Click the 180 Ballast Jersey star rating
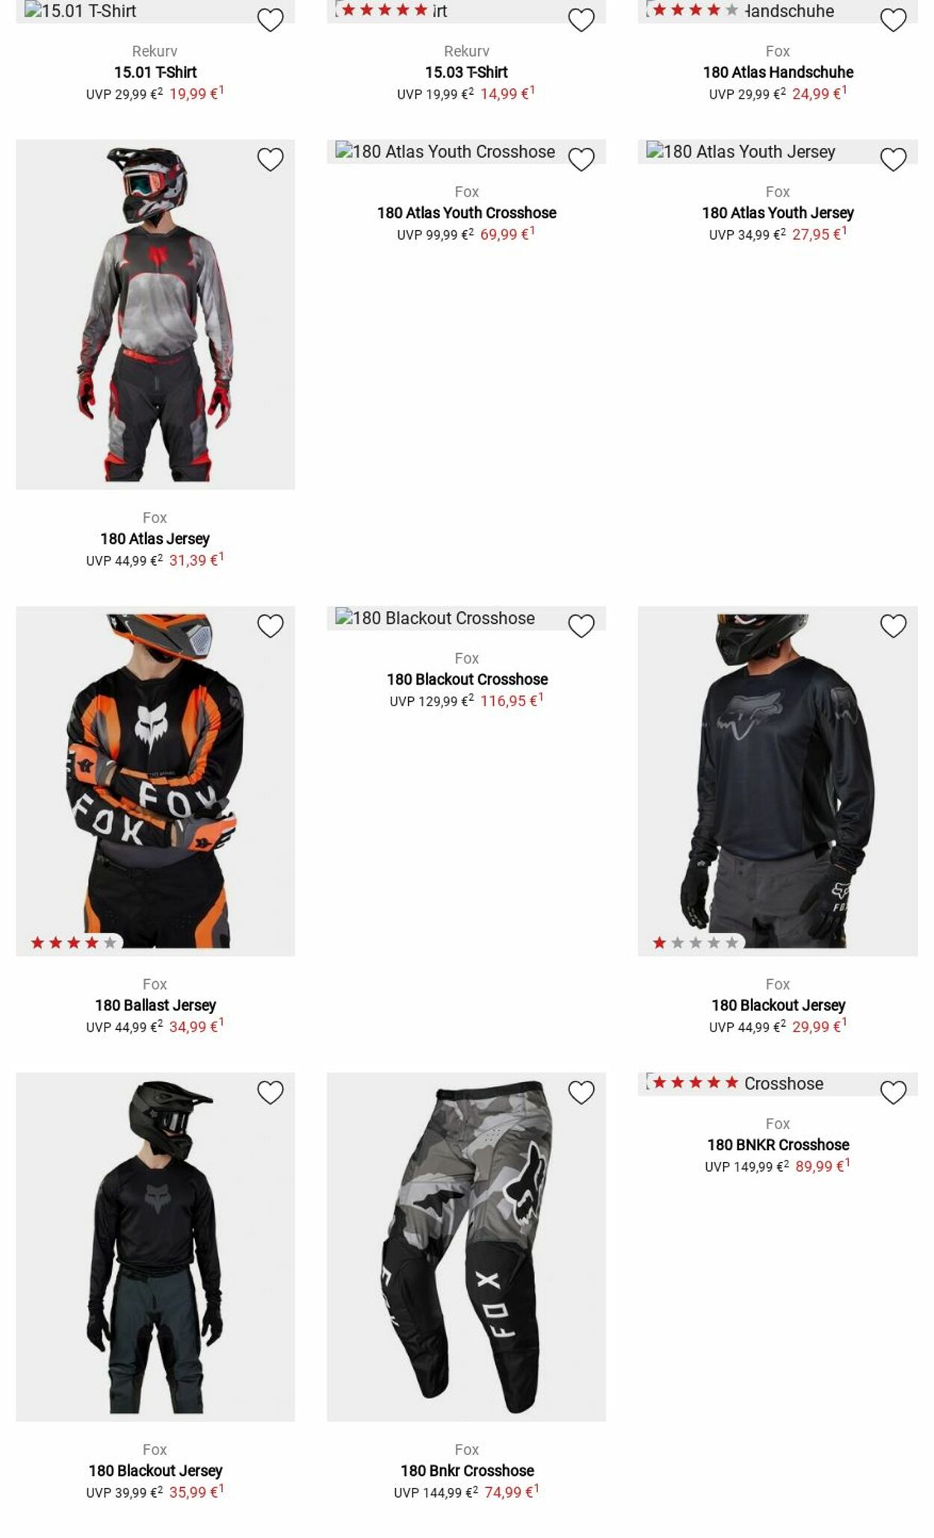This screenshot has width=934, height=1538. pyautogui.click(x=73, y=943)
